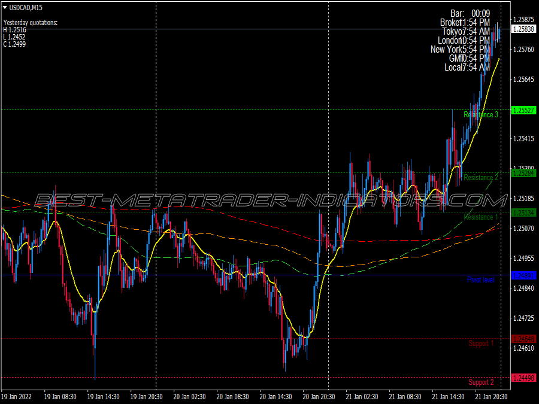The height and width of the screenshot is (404, 539).
Task: Click the 1.24840 price scale value
Action: 523,288
